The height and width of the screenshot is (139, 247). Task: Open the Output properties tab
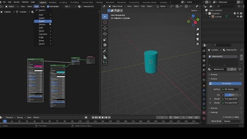pyautogui.click(x=204, y=61)
